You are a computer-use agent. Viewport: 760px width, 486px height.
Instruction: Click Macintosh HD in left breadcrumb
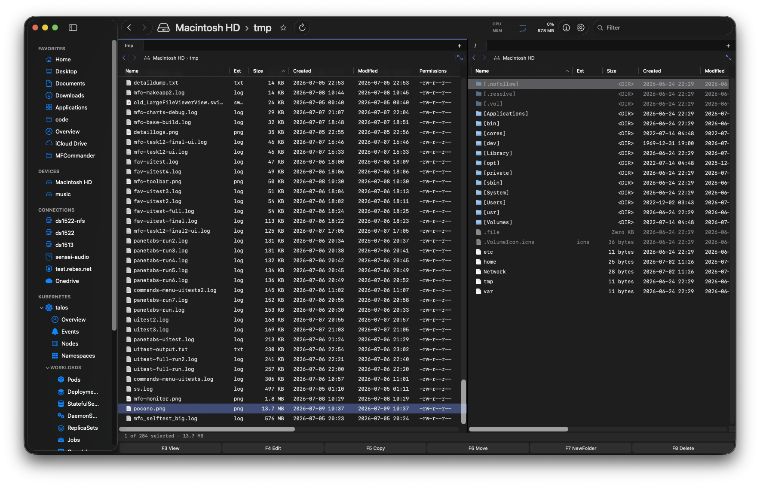click(x=169, y=58)
